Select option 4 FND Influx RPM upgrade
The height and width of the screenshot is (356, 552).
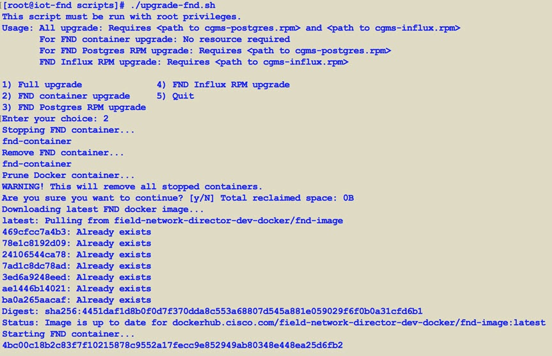tap(223, 85)
